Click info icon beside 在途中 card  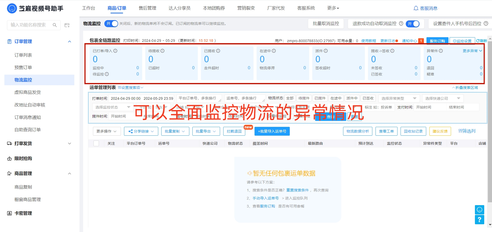[274, 51]
